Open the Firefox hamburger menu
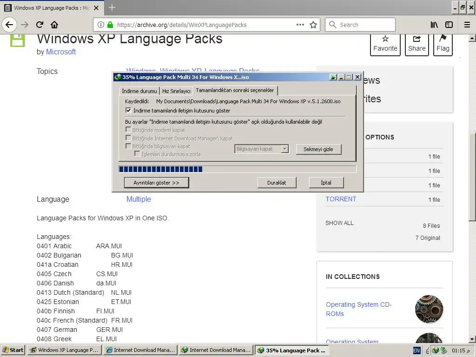The width and height of the screenshot is (476, 357). click(x=467, y=25)
